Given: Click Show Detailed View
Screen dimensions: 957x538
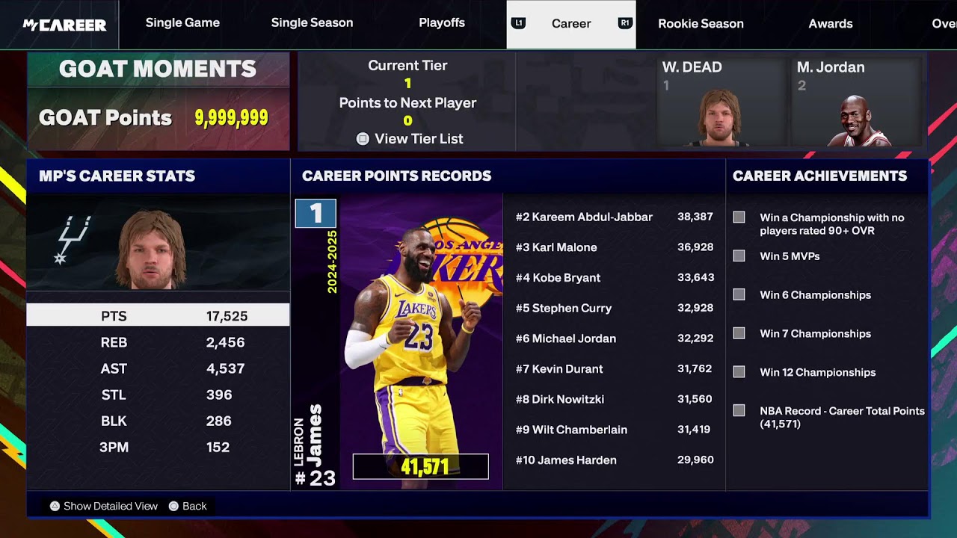Looking at the screenshot, I should [111, 506].
